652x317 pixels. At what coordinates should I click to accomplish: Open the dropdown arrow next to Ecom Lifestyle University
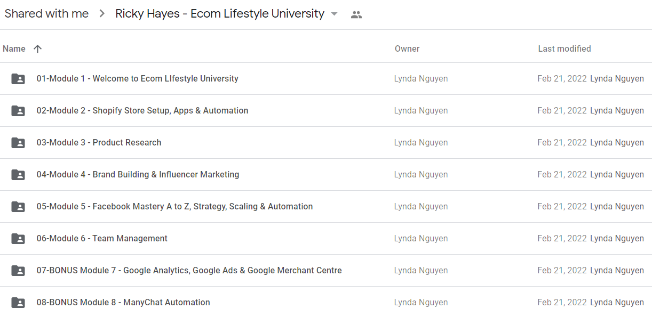click(x=335, y=14)
